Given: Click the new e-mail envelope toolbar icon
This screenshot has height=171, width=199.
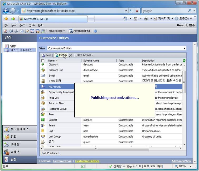Looking at the screenshot, I should [21, 31].
